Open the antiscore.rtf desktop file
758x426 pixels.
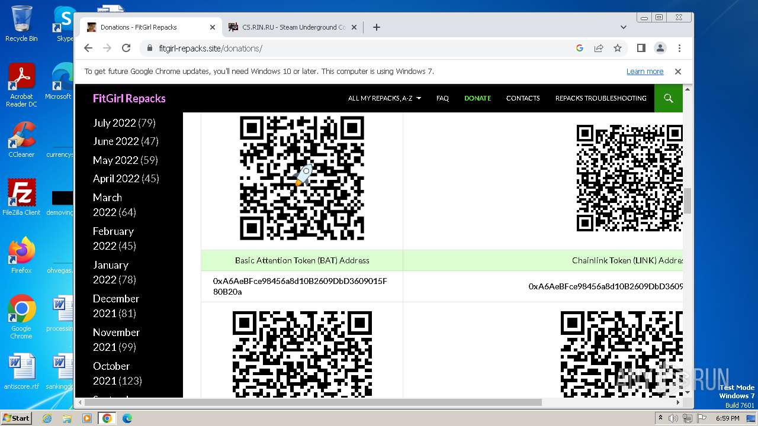tap(21, 372)
